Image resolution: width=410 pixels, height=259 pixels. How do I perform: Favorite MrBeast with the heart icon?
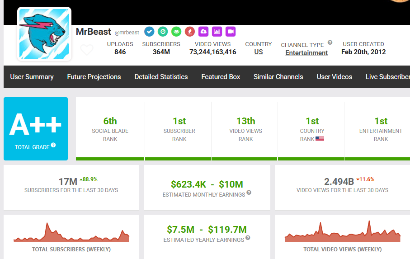[87, 49]
